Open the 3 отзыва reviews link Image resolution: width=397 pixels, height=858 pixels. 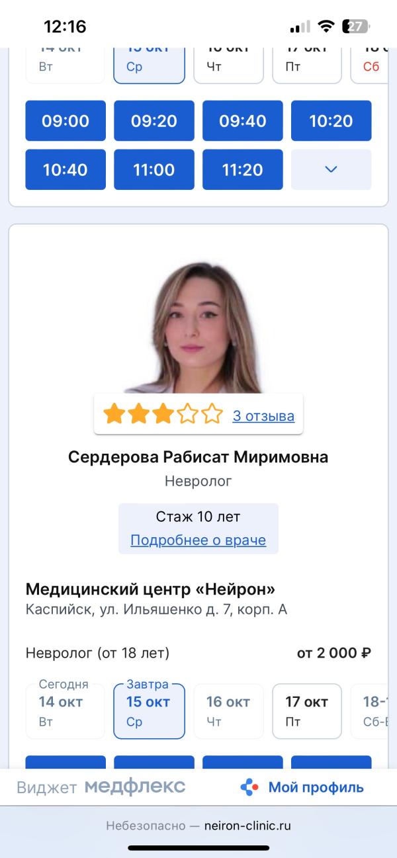click(x=263, y=416)
